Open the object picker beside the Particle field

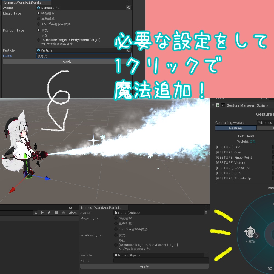coord(129,50)
